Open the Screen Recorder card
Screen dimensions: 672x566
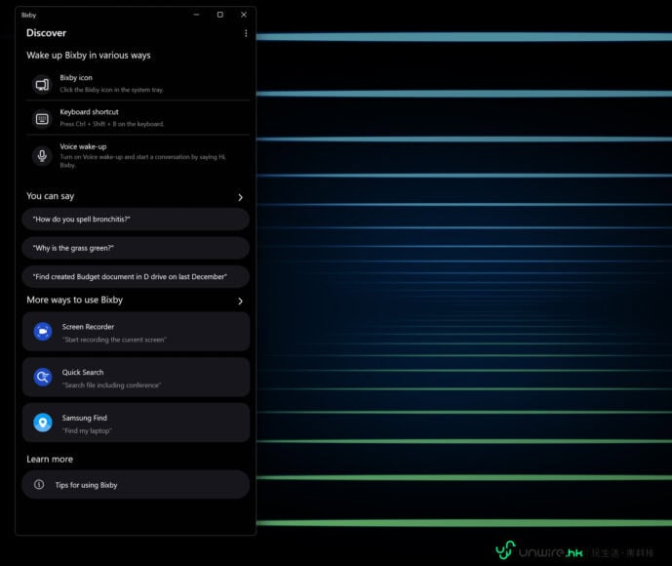pos(136,332)
